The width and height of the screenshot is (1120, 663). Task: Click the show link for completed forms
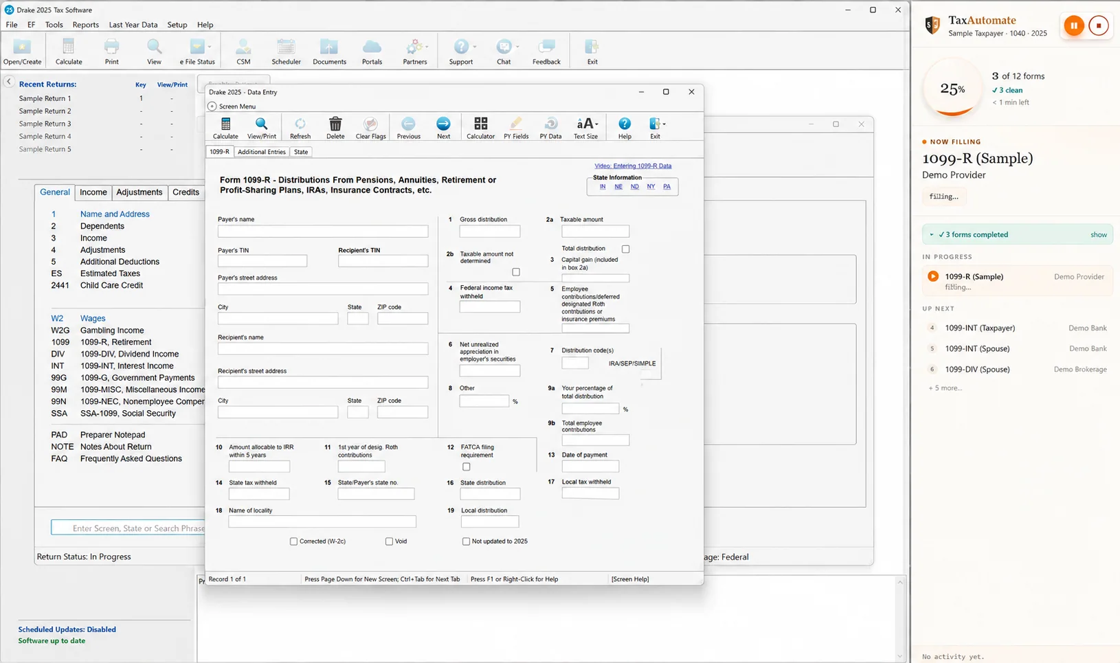1099,235
